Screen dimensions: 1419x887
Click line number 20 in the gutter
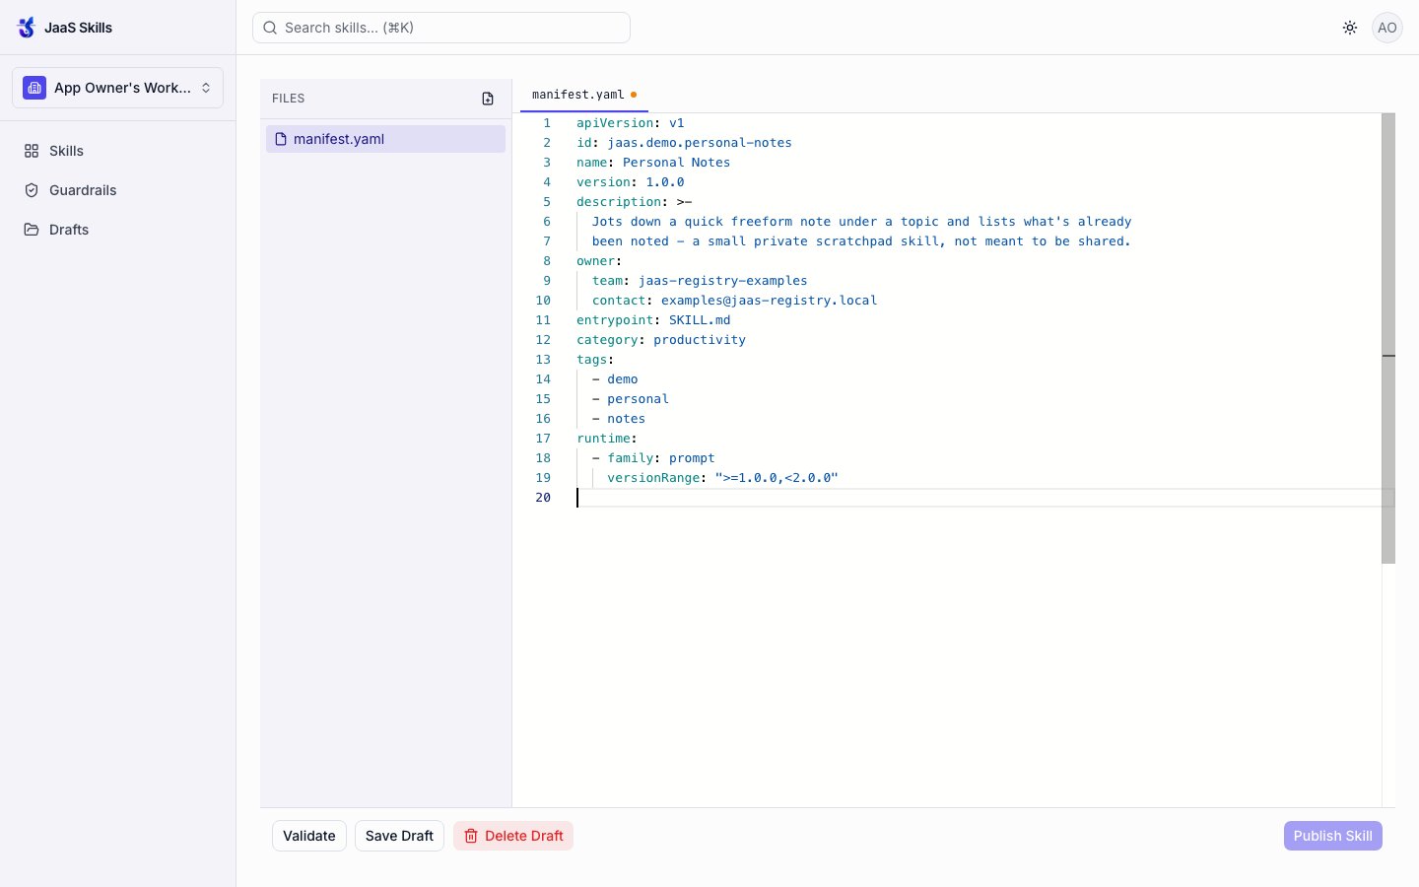pyautogui.click(x=543, y=498)
